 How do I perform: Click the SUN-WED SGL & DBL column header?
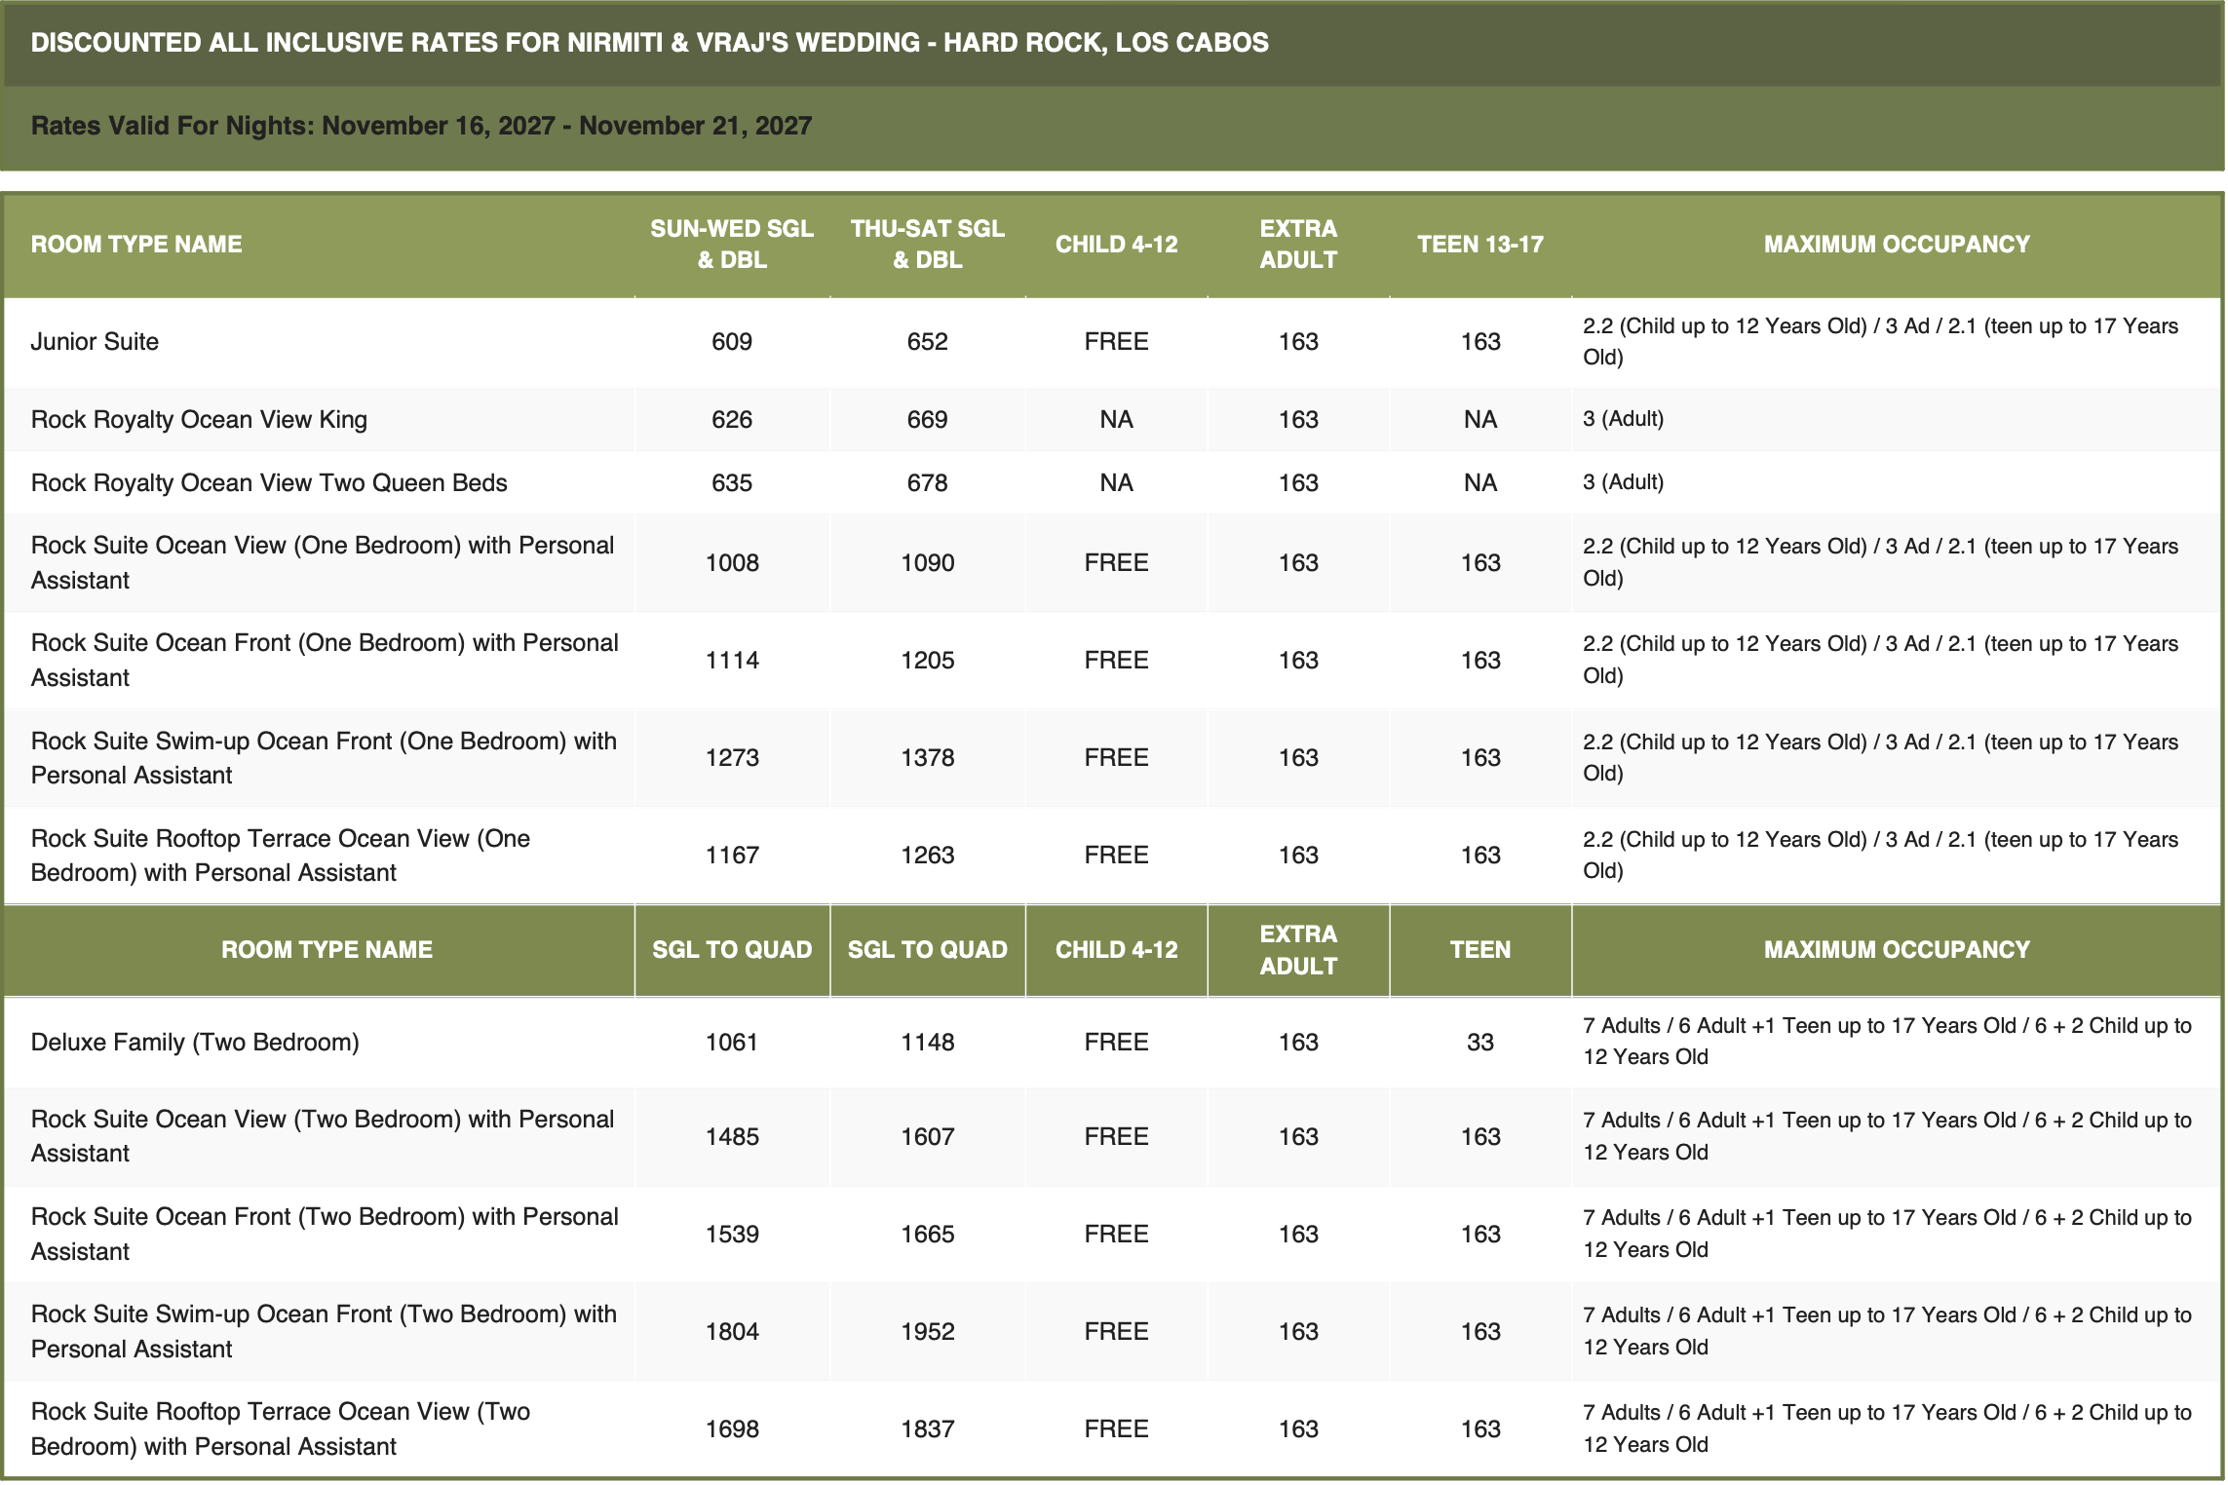tap(732, 244)
